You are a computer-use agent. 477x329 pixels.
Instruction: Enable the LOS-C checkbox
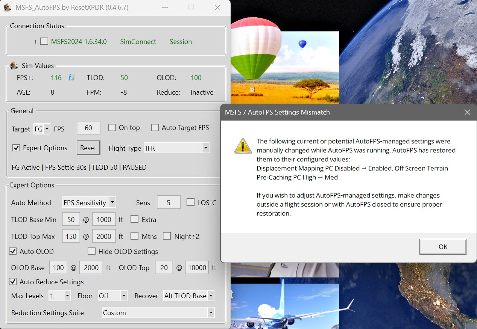(191, 202)
